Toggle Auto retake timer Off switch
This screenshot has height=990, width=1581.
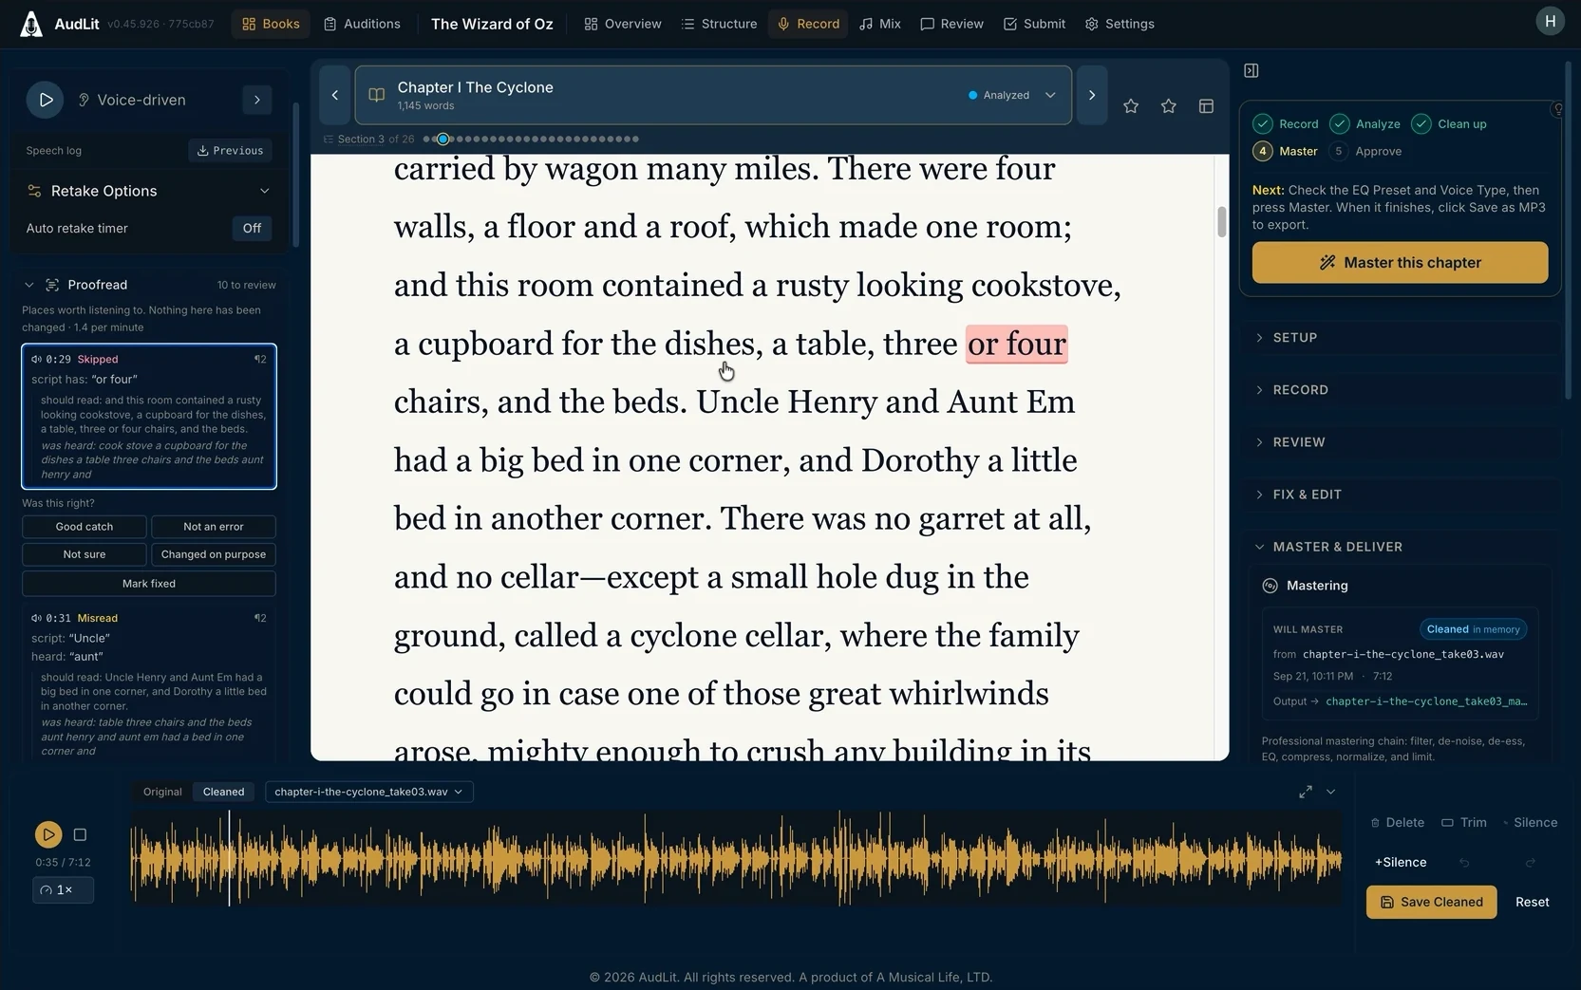point(252,228)
